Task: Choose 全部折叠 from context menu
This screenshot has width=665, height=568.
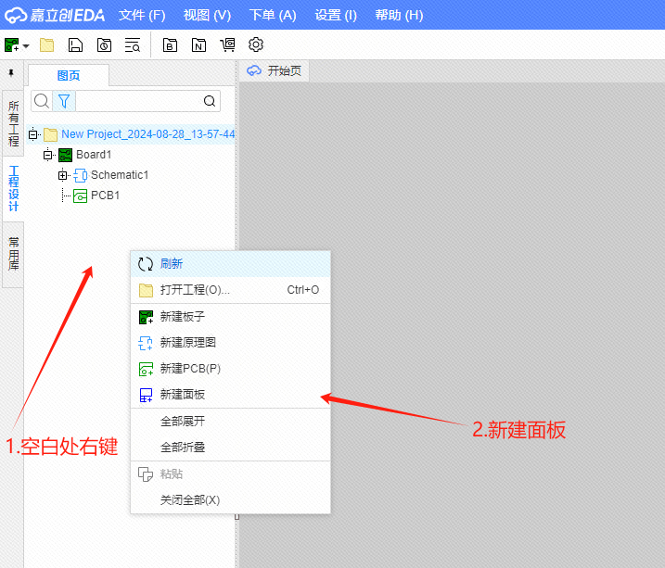Action: pos(230,448)
